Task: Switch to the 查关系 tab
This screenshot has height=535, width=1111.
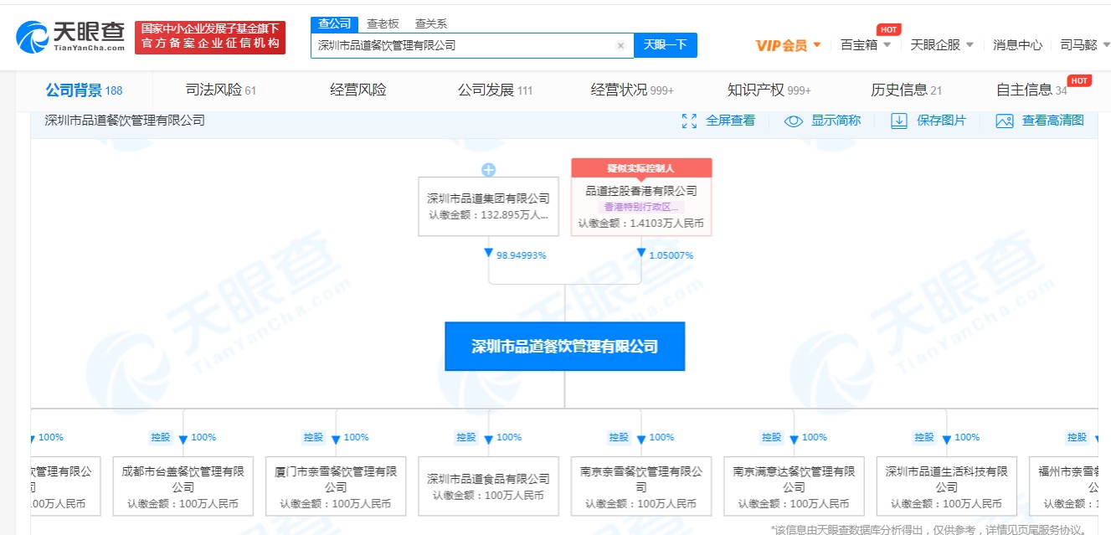Action: tap(431, 23)
